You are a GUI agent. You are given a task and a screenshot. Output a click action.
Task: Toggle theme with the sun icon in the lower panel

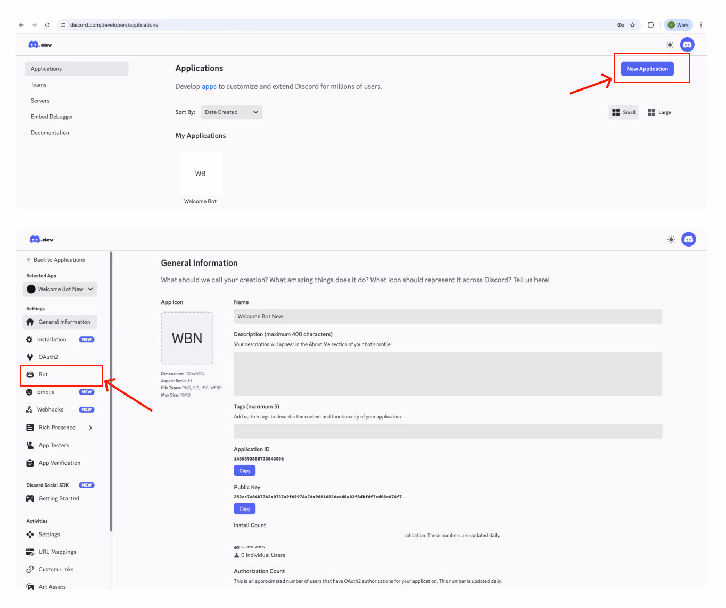pyautogui.click(x=671, y=240)
